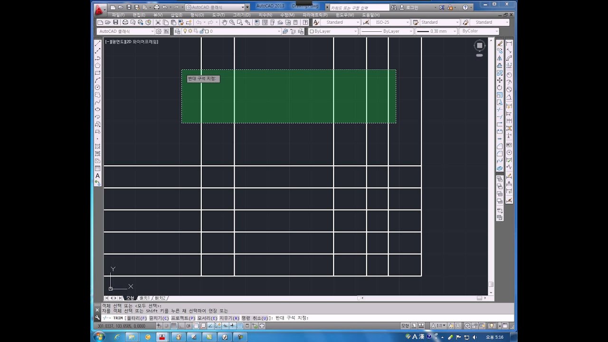Click the Linear dimension tool

click(509, 44)
